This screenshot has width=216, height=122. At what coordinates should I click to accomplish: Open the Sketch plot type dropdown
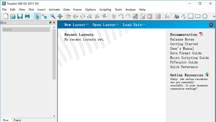26,29
